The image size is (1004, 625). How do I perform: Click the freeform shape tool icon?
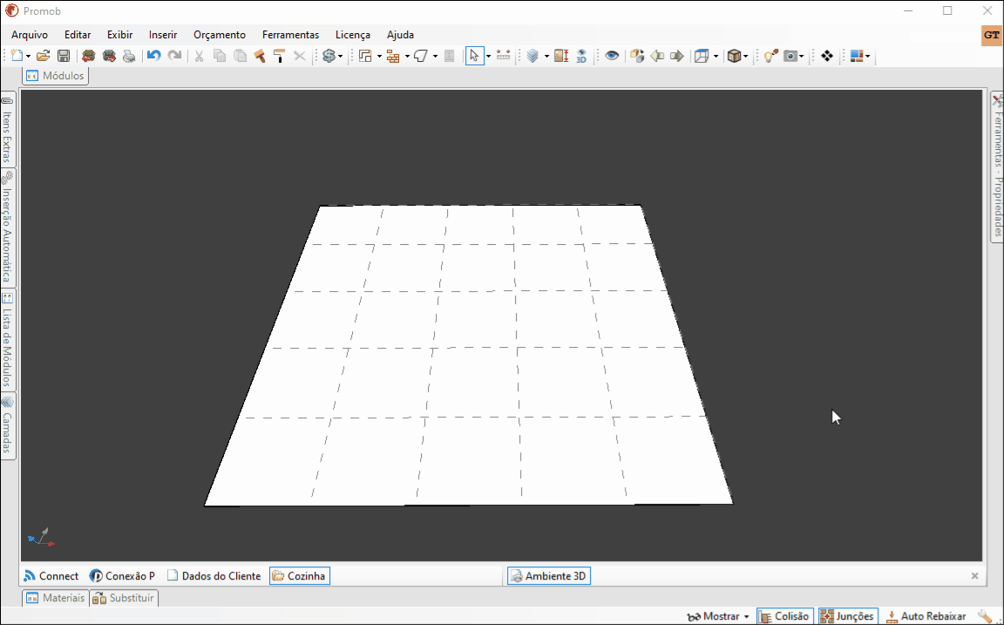[x=421, y=56]
